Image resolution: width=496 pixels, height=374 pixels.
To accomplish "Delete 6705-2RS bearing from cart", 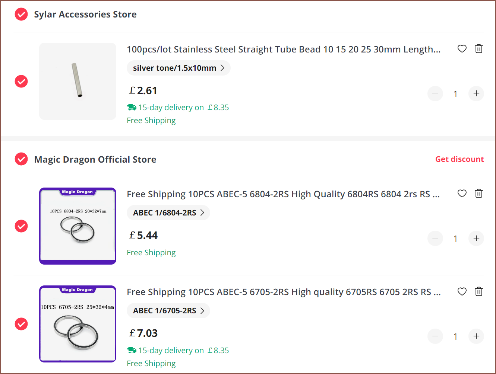I will click(x=479, y=291).
